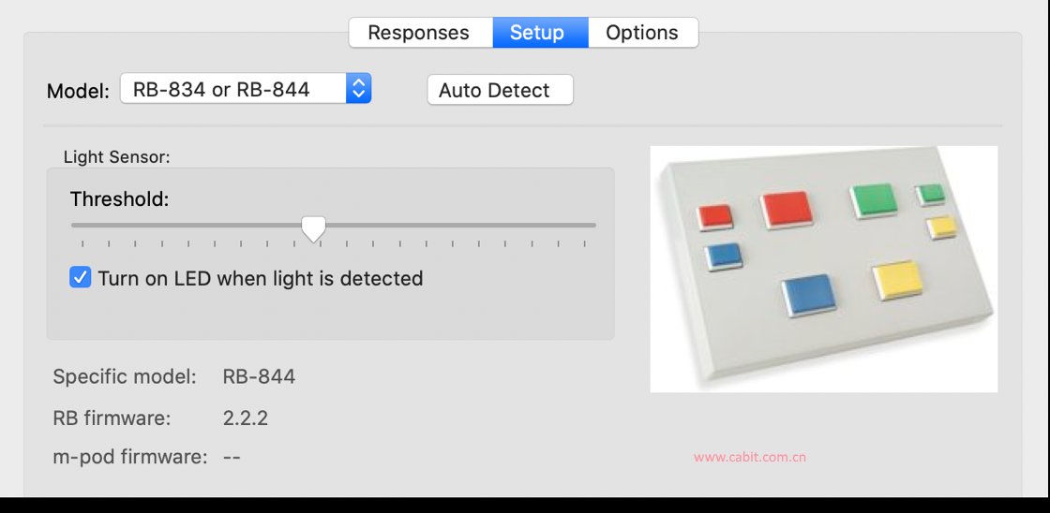Click the small blue button on pad image
Viewport: 1050px width, 513px height.
coord(724,256)
